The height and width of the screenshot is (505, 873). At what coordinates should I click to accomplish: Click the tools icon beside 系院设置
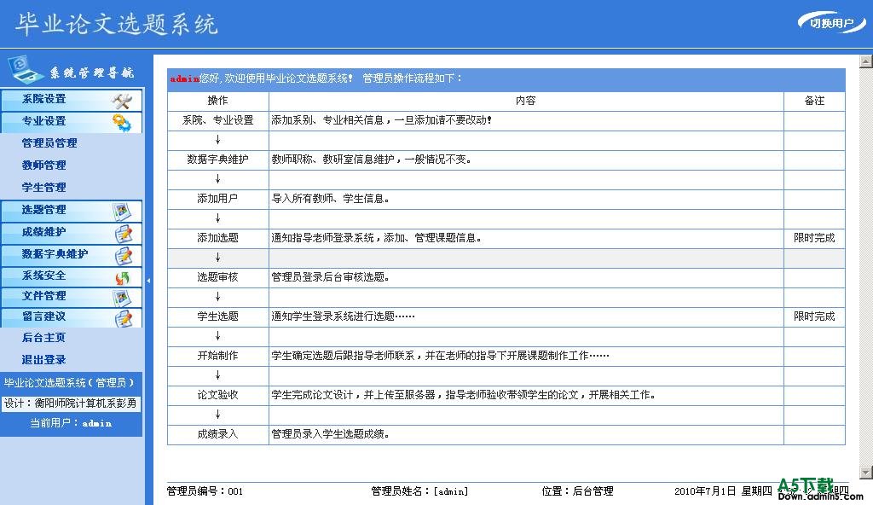pos(121,101)
